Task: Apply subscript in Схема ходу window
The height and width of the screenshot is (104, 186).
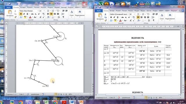Action: [36, 14]
